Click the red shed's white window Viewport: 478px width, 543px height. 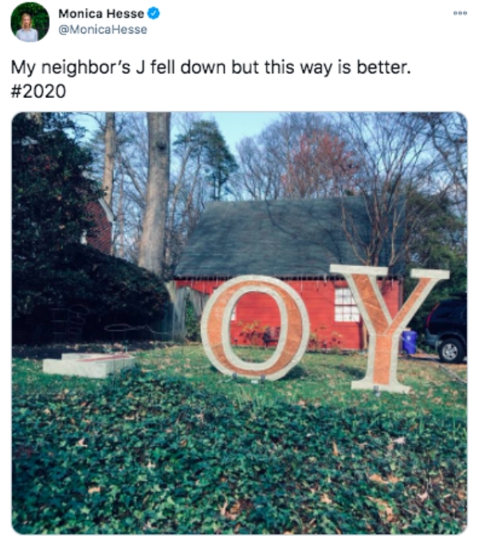pos(347,304)
